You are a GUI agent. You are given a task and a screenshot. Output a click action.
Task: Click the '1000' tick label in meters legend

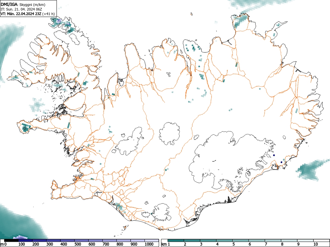[149, 244]
